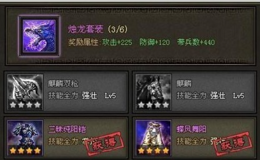This screenshot has width=260, height=160.
Task: Click the 攻击+225 bonus attribute
Action: coord(117,42)
